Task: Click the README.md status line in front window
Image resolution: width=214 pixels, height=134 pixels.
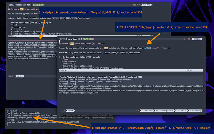Action: click(63, 70)
